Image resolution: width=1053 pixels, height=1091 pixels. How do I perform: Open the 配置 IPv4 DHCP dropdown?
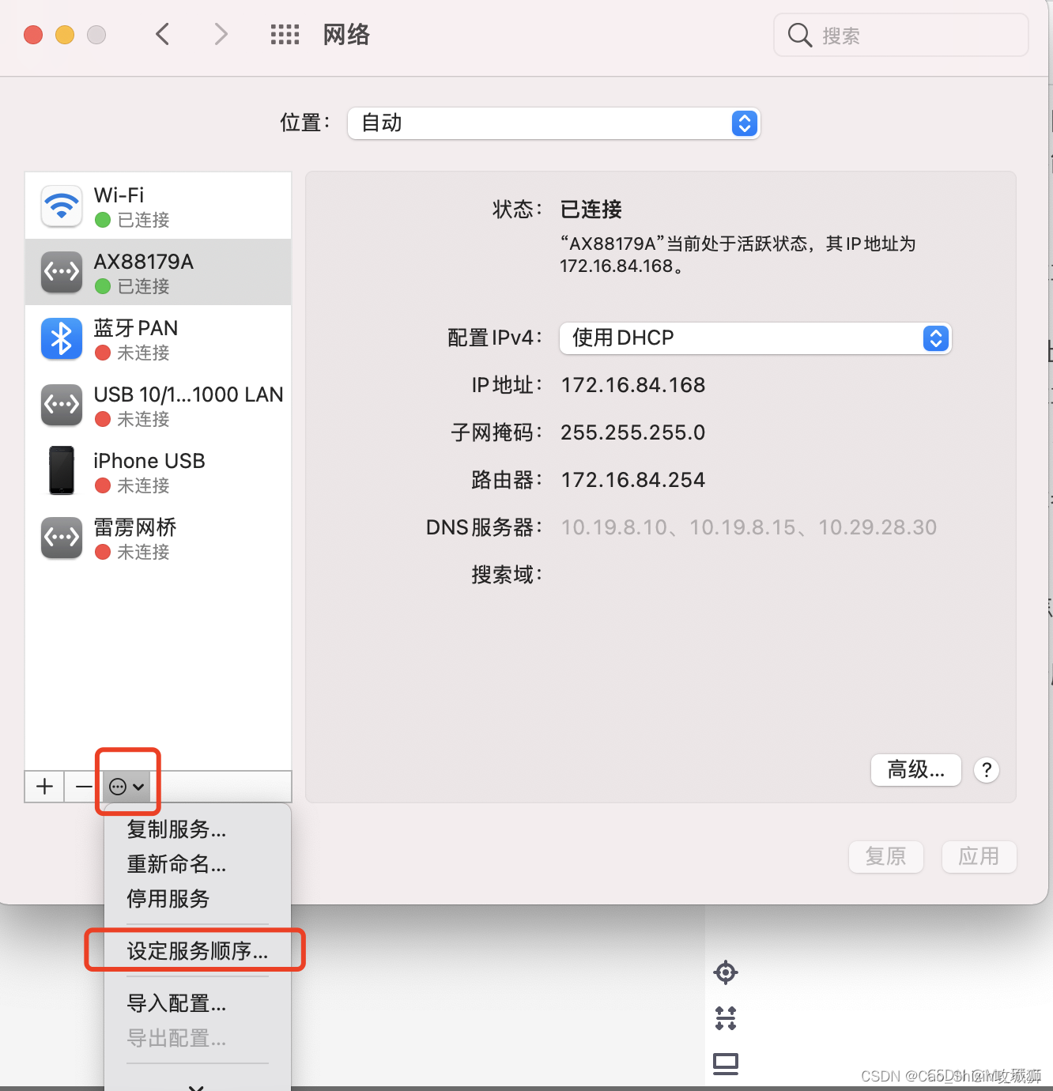755,338
